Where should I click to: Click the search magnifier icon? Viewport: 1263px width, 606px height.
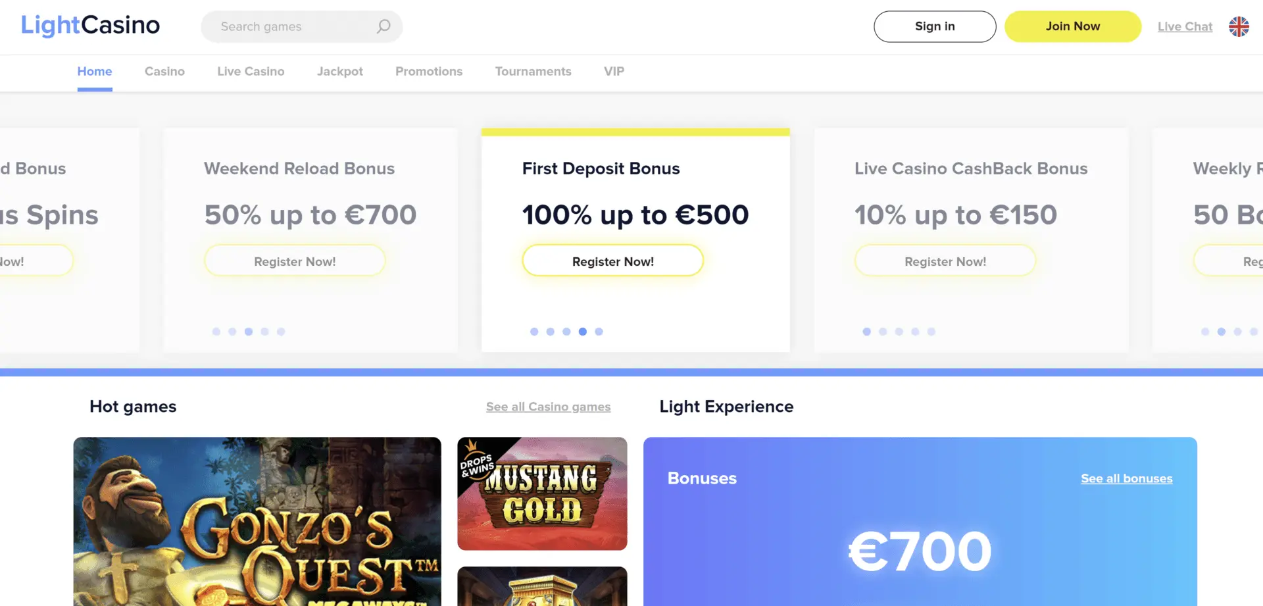[x=384, y=26]
